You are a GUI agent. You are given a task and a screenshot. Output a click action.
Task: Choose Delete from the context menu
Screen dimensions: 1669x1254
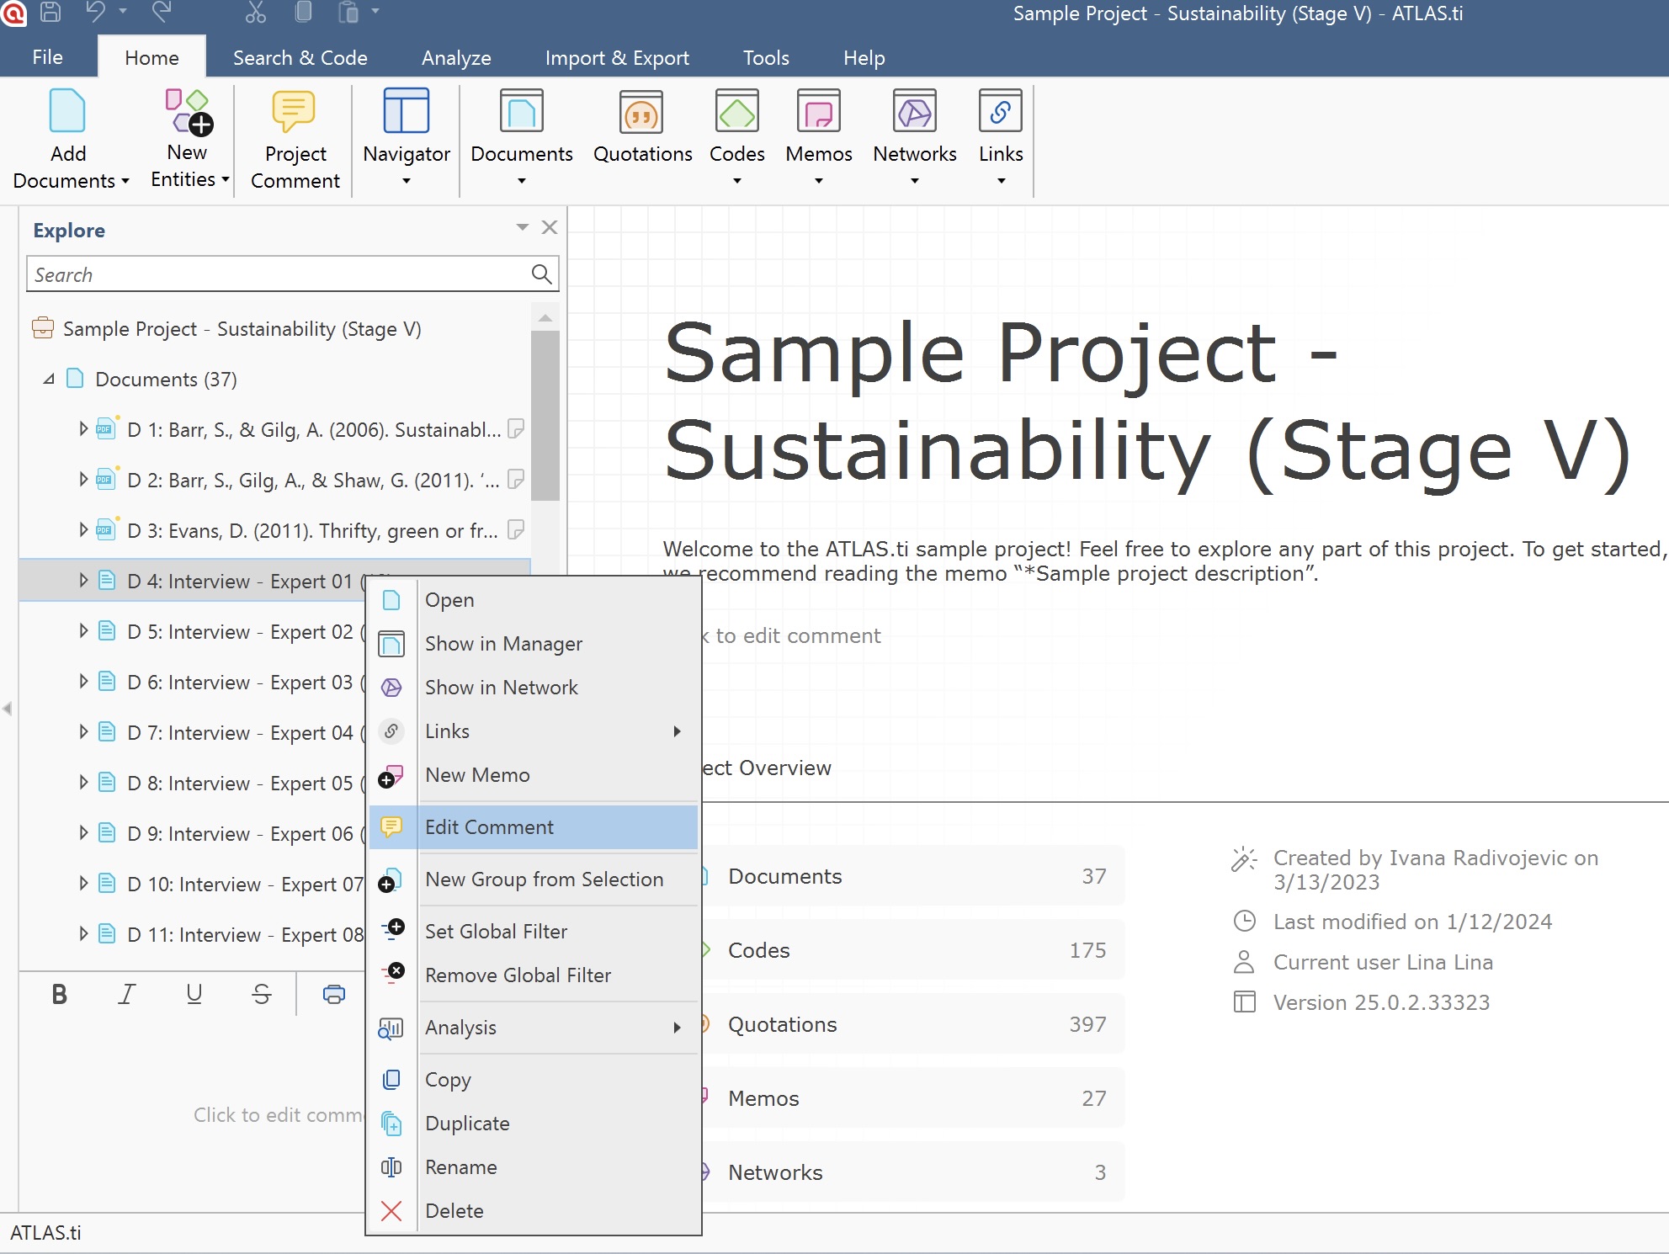(454, 1211)
